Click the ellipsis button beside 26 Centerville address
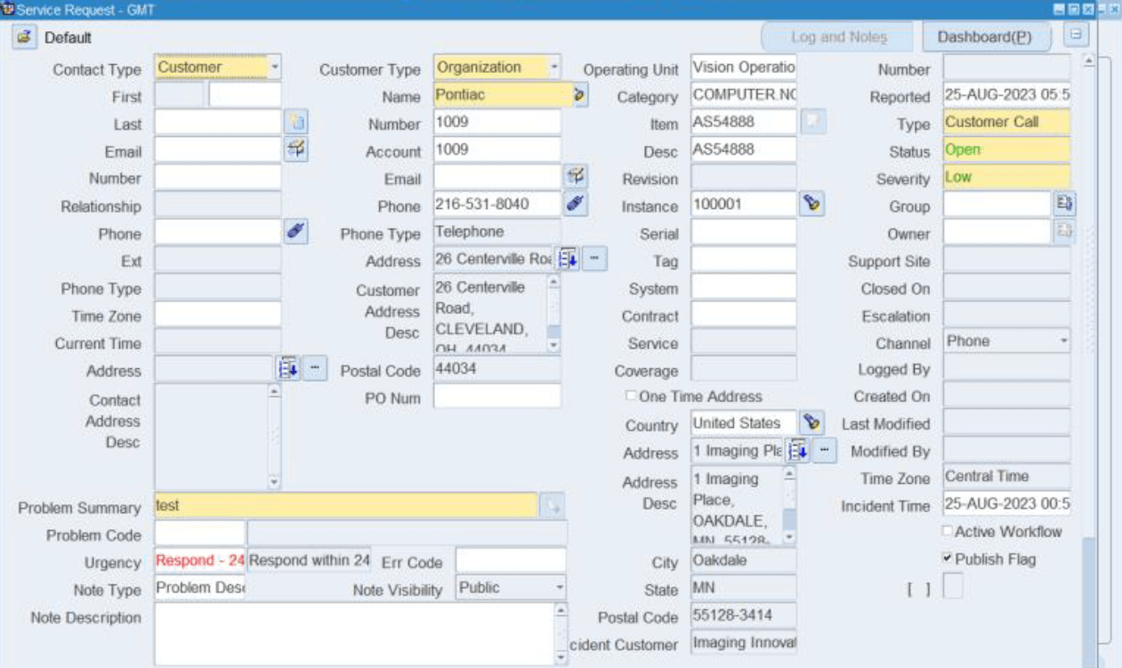This screenshot has width=1122, height=668. [594, 260]
